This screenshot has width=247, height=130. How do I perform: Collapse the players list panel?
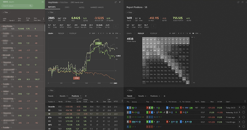point(43,2)
